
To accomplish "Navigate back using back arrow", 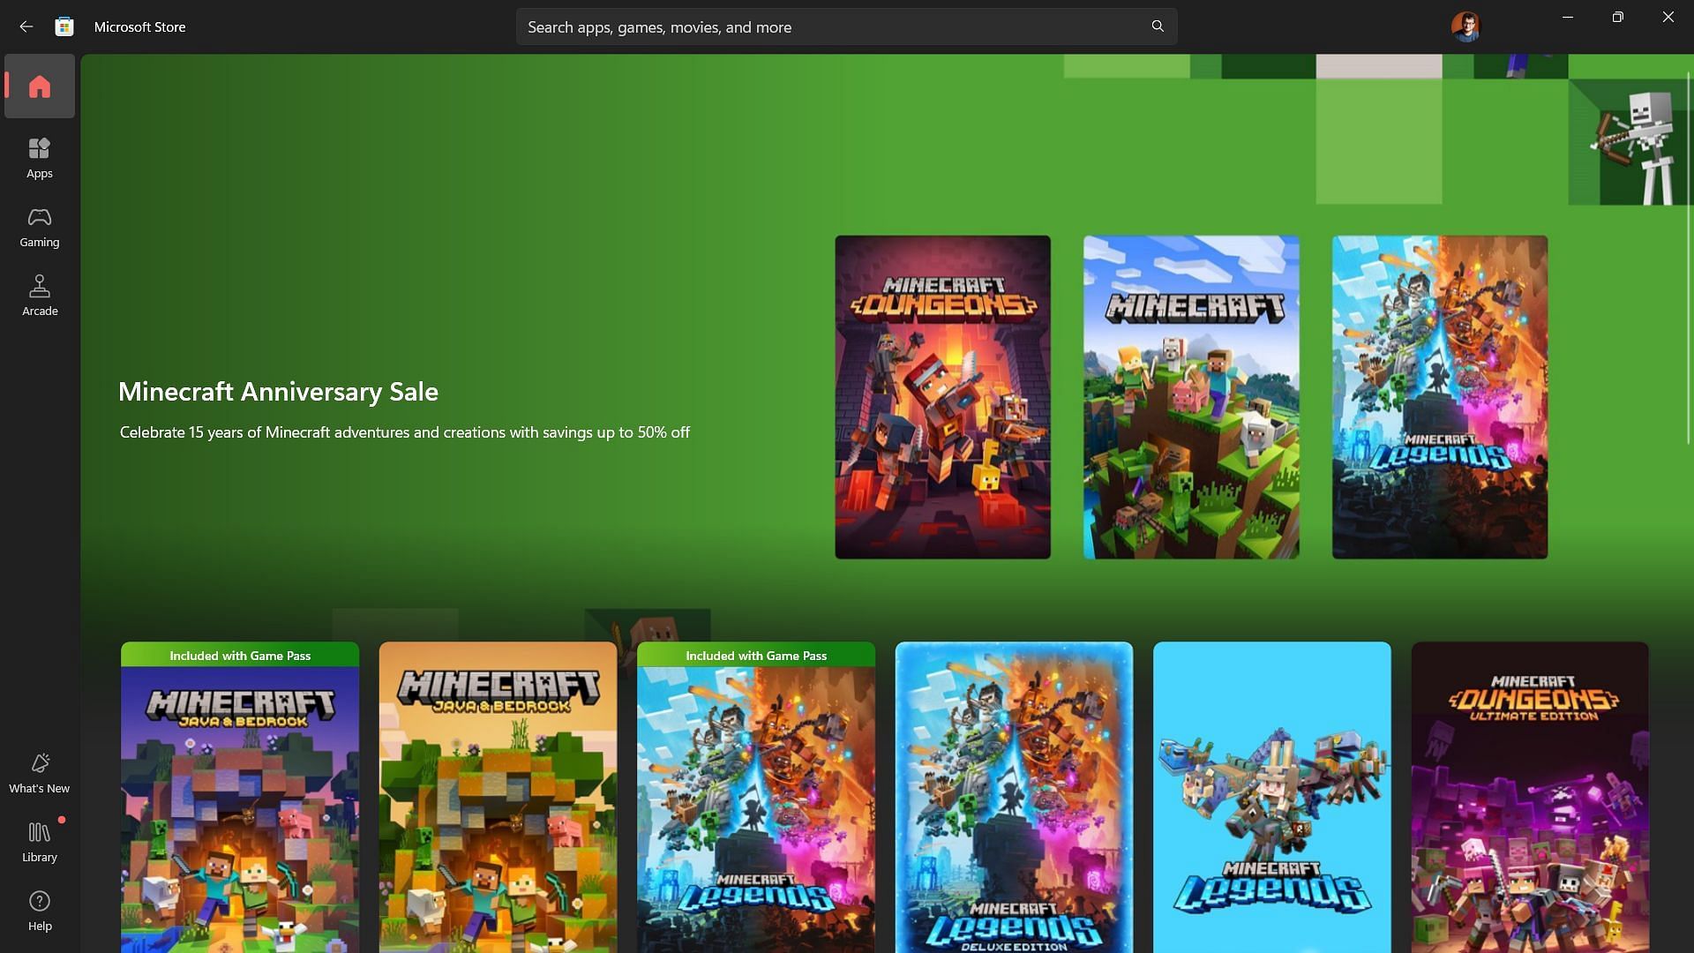I will 26,26.
